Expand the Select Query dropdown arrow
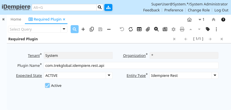Screen dimensions: 231x110 point(64,29)
